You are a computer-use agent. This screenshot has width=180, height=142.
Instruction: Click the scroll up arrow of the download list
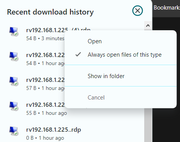click(148, 26)
